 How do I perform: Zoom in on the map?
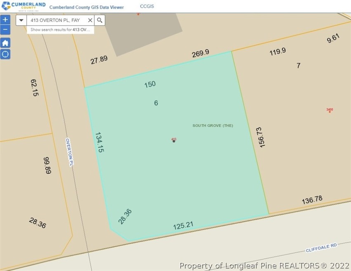(x=5, y=19)
